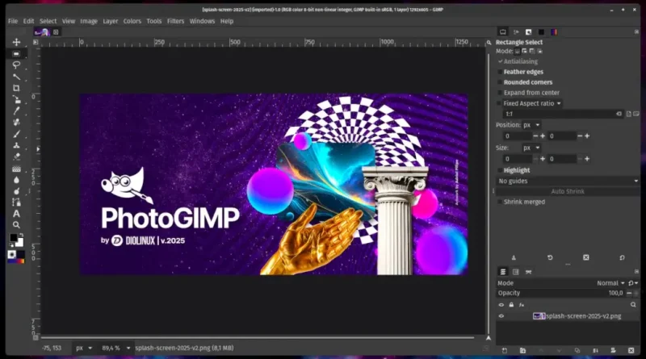Pick the Text tool

(16, 214)
